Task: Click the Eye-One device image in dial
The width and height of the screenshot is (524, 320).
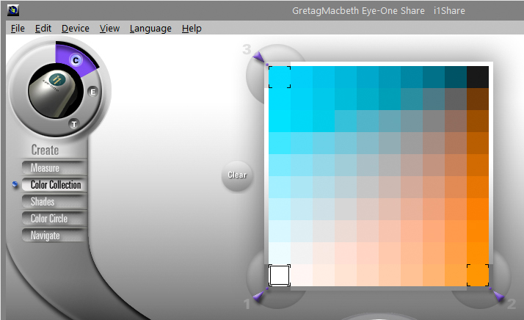Action: pos(54,91)
